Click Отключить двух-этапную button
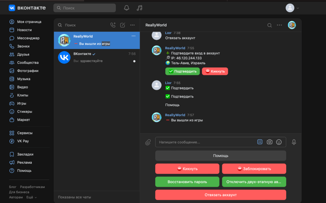 tap(254, 182)
